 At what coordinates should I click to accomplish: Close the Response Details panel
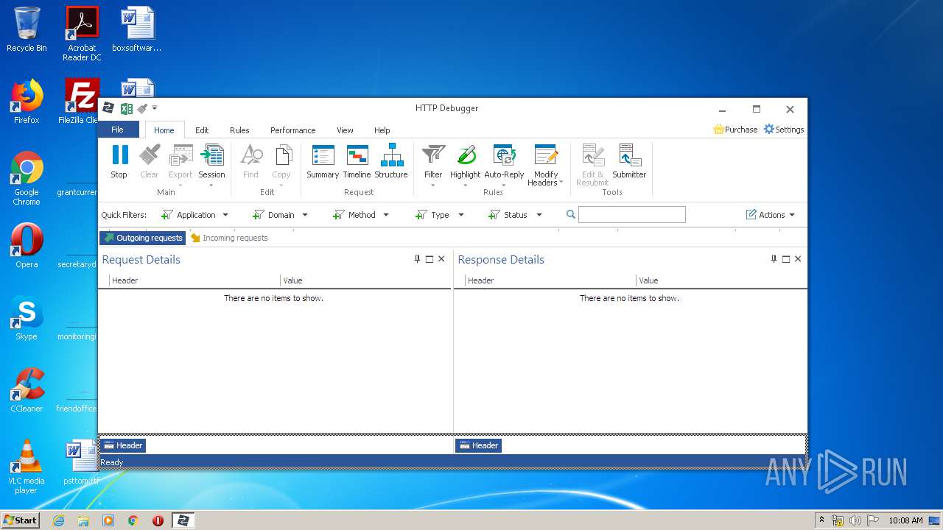pyautogui.click(x=798, y=259)
